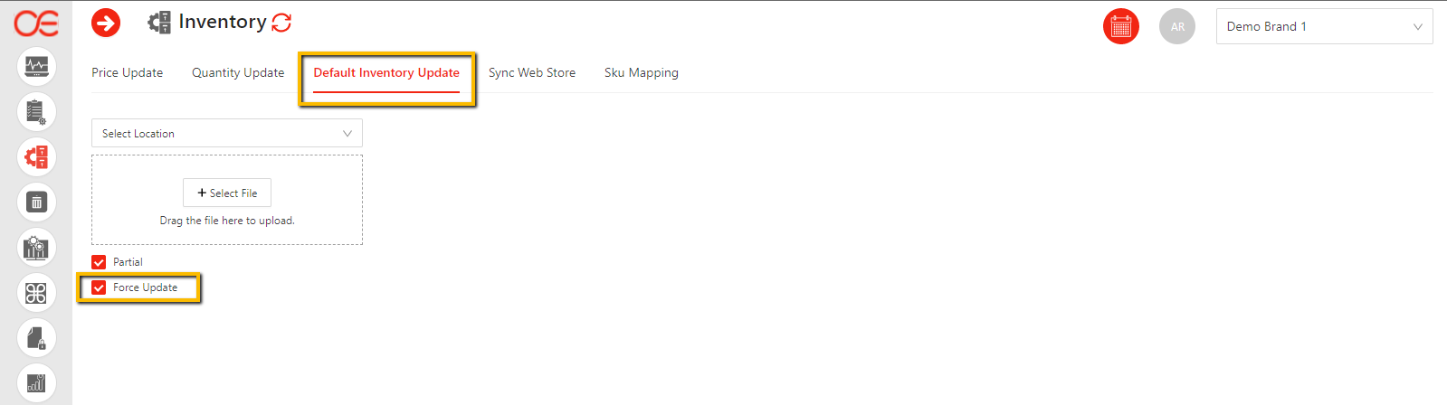Click the AR user avatar

point(1176,27)
